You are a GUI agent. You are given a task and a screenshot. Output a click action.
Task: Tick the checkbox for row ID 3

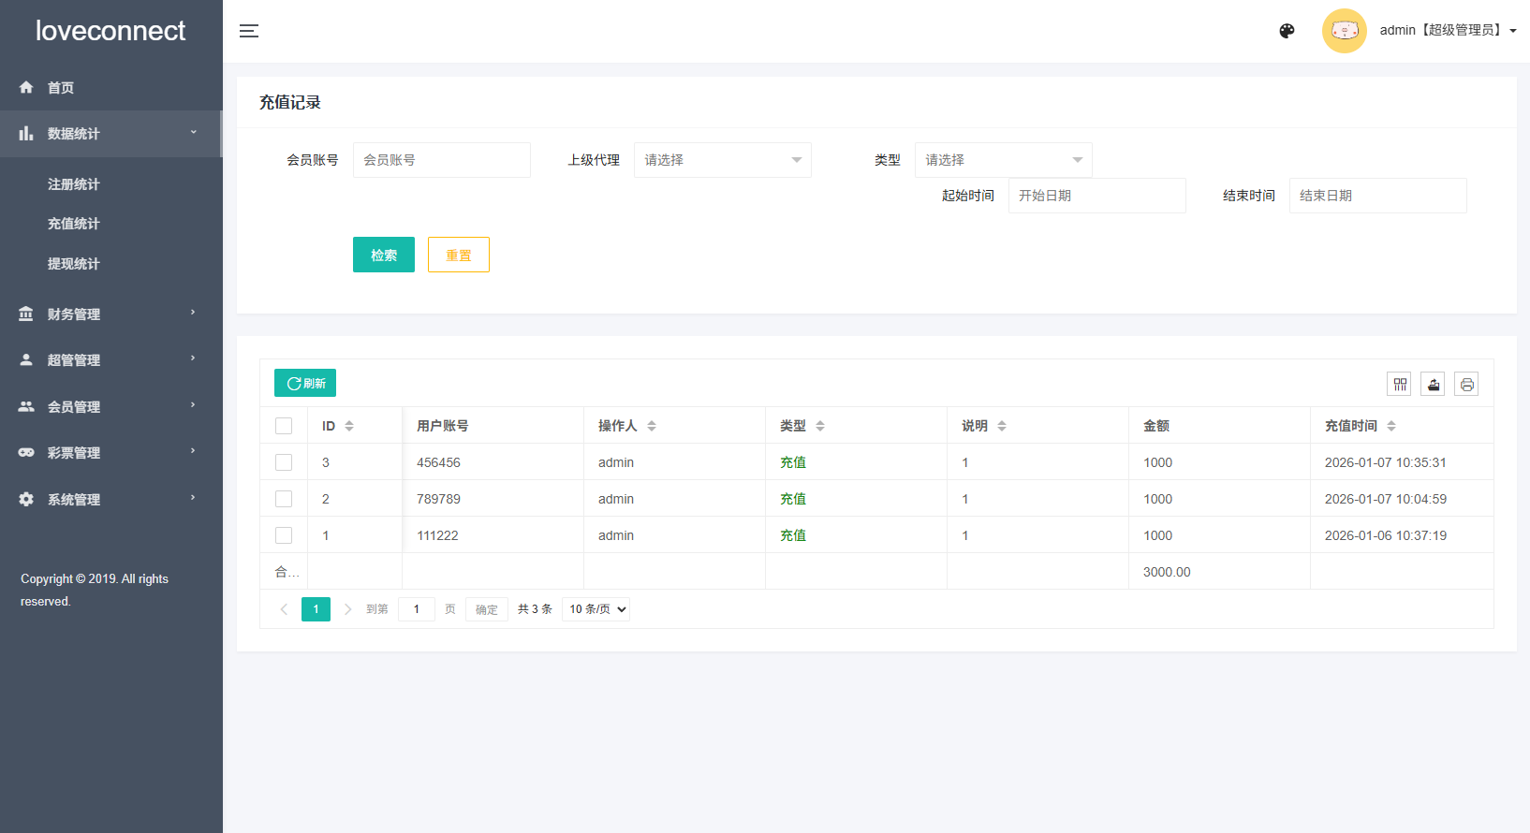284,462
